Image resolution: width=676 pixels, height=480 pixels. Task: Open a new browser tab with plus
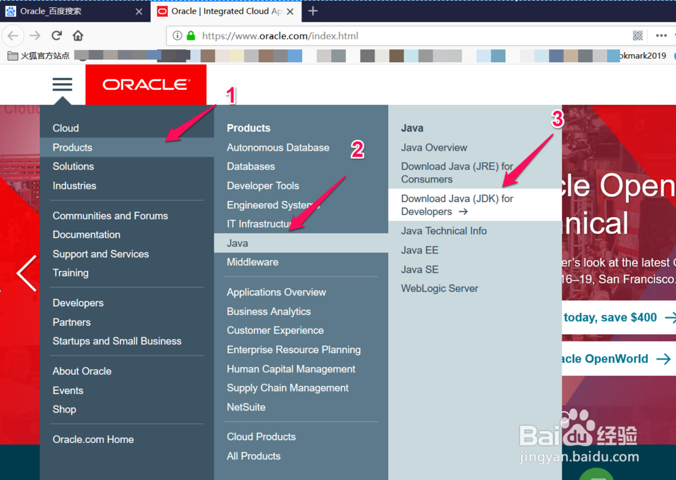coord(313,11)
